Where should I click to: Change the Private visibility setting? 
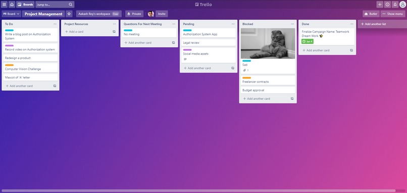(x=134, y=14)
